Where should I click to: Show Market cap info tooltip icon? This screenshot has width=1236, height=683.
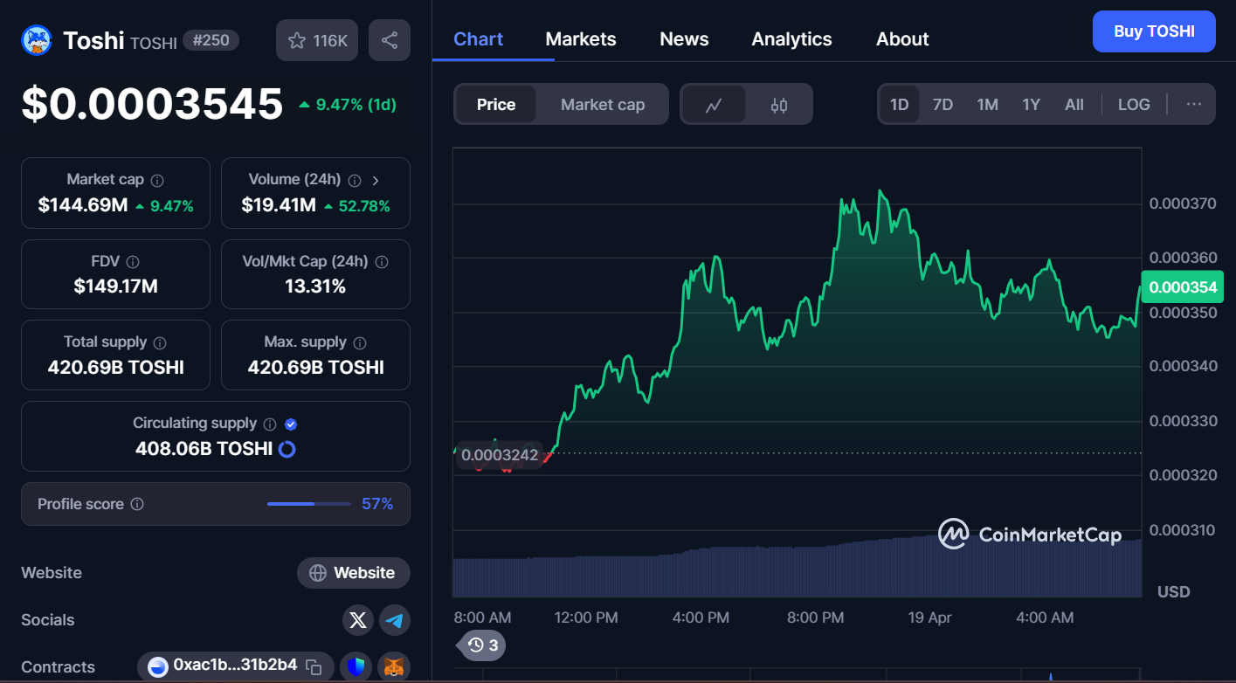pyautogui.click(x=157, y=181)
